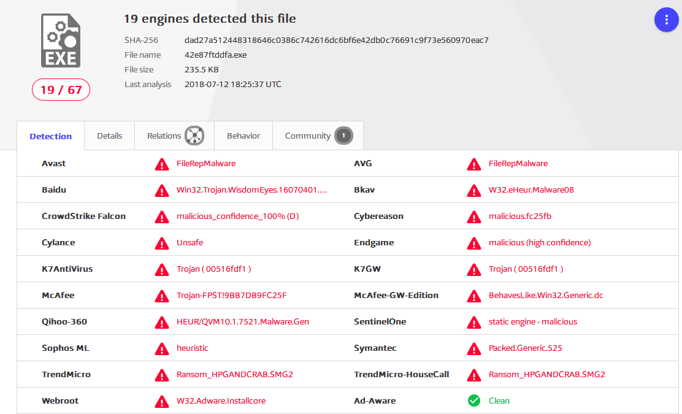Click the Webroot warning icon
682x414 pixels.
point(162,401)
